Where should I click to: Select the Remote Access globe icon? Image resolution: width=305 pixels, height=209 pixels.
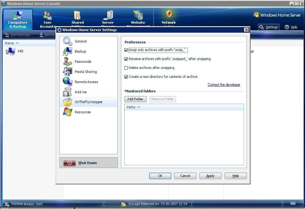67,82
